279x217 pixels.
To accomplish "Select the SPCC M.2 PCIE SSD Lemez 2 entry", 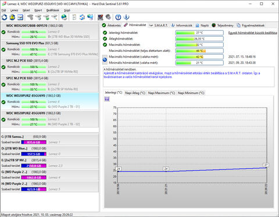I will pos(49,66).
